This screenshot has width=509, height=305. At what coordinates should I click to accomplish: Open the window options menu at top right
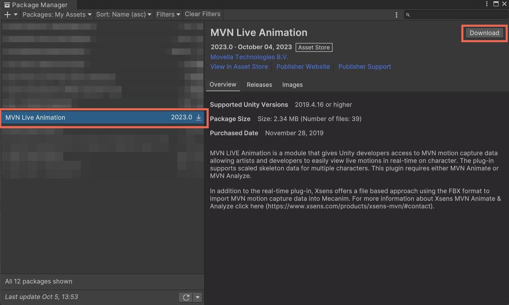coord(487,4)
